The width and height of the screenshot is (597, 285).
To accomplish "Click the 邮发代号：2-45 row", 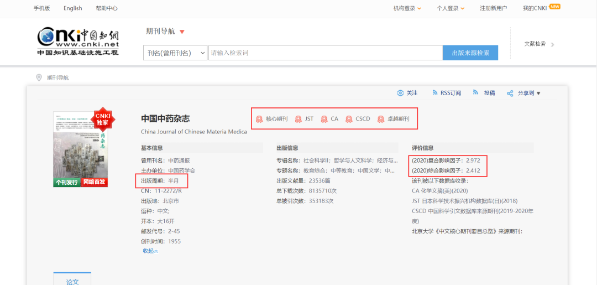I will tap(160, 231).
